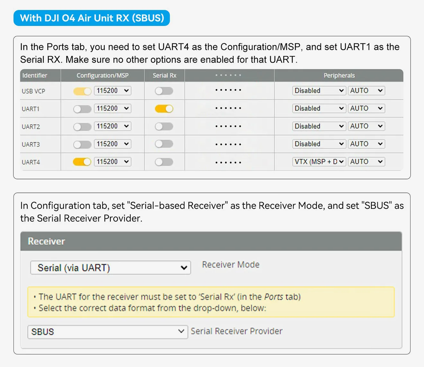This screenshot has height=367, width=424.
Task: Enable the UART1 Configuration/MSP toggle
Action: (x=82, y=109)
